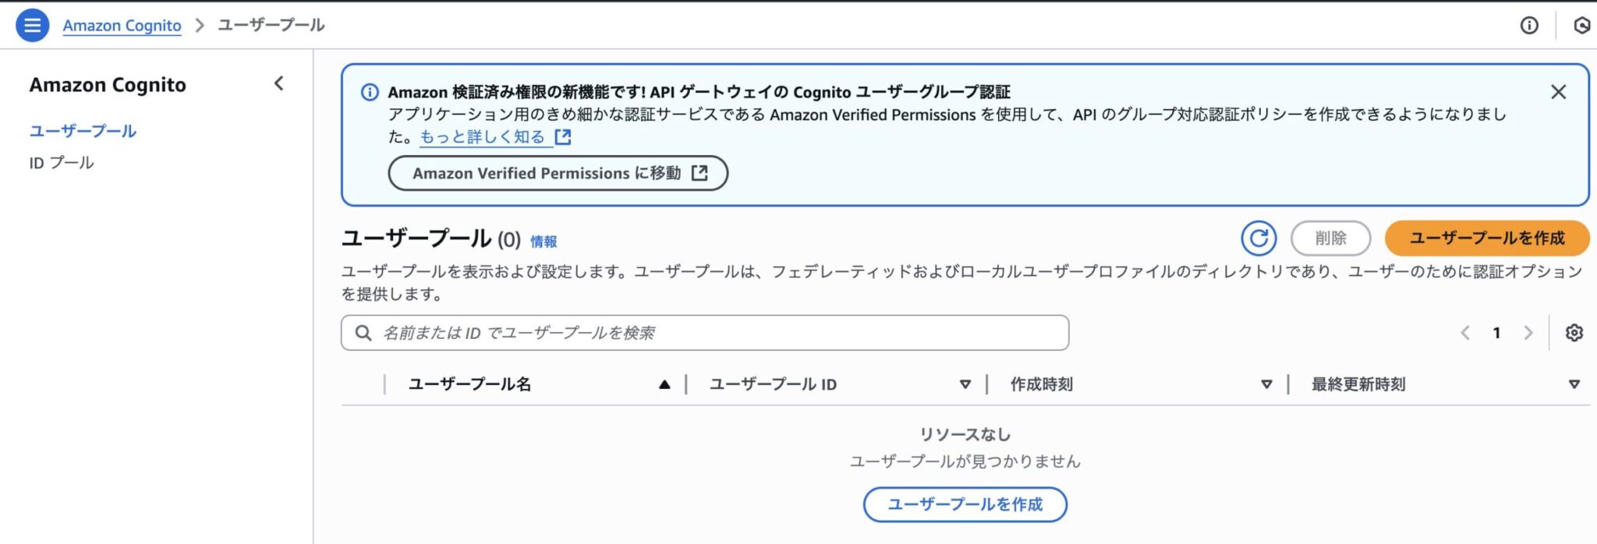
Task: Open the AWS services hamburger menu
Action: click(x=31, y=24)
